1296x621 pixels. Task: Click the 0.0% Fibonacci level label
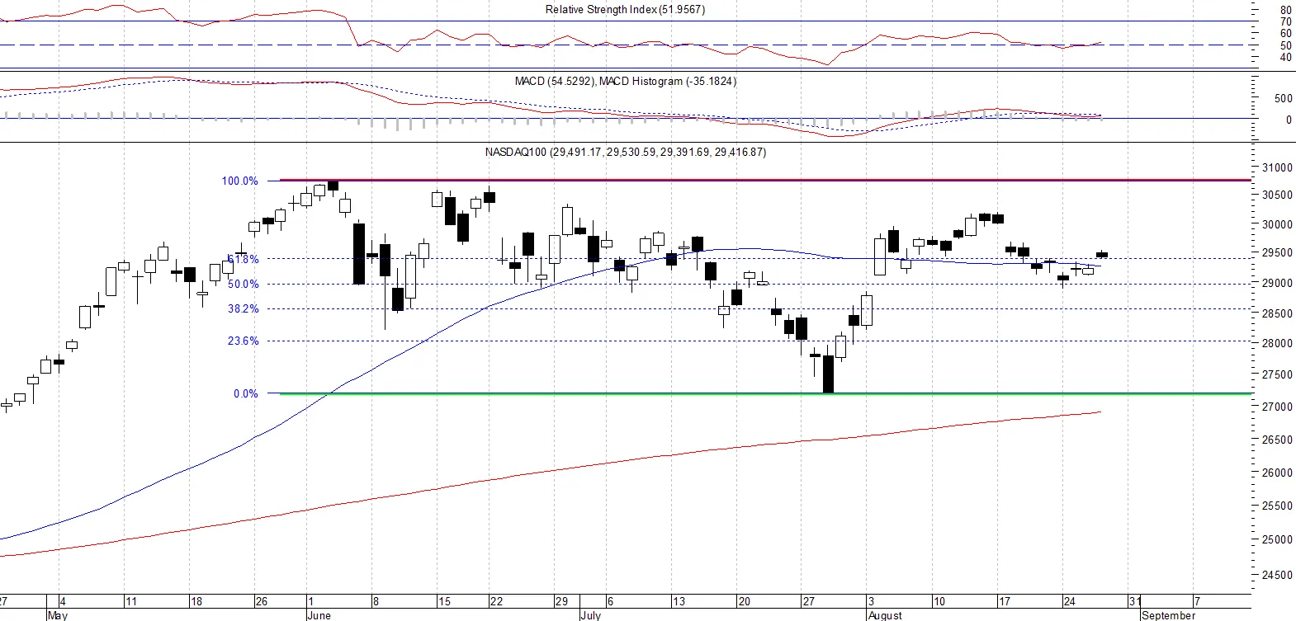[x=245, y=393]
